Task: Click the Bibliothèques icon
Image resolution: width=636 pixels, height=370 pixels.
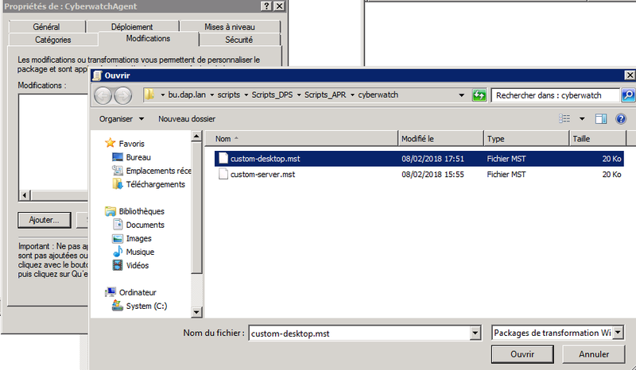Action: tap(110, 211)
